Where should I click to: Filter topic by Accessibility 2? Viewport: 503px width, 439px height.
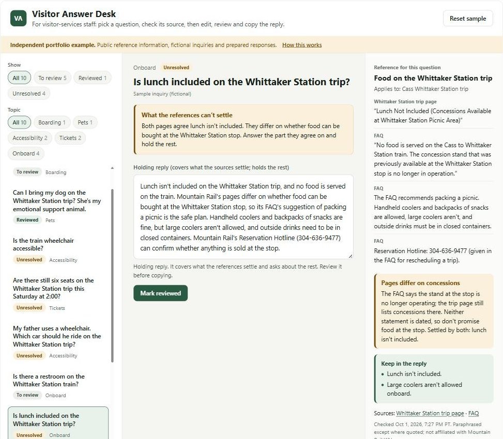[30, 138]
